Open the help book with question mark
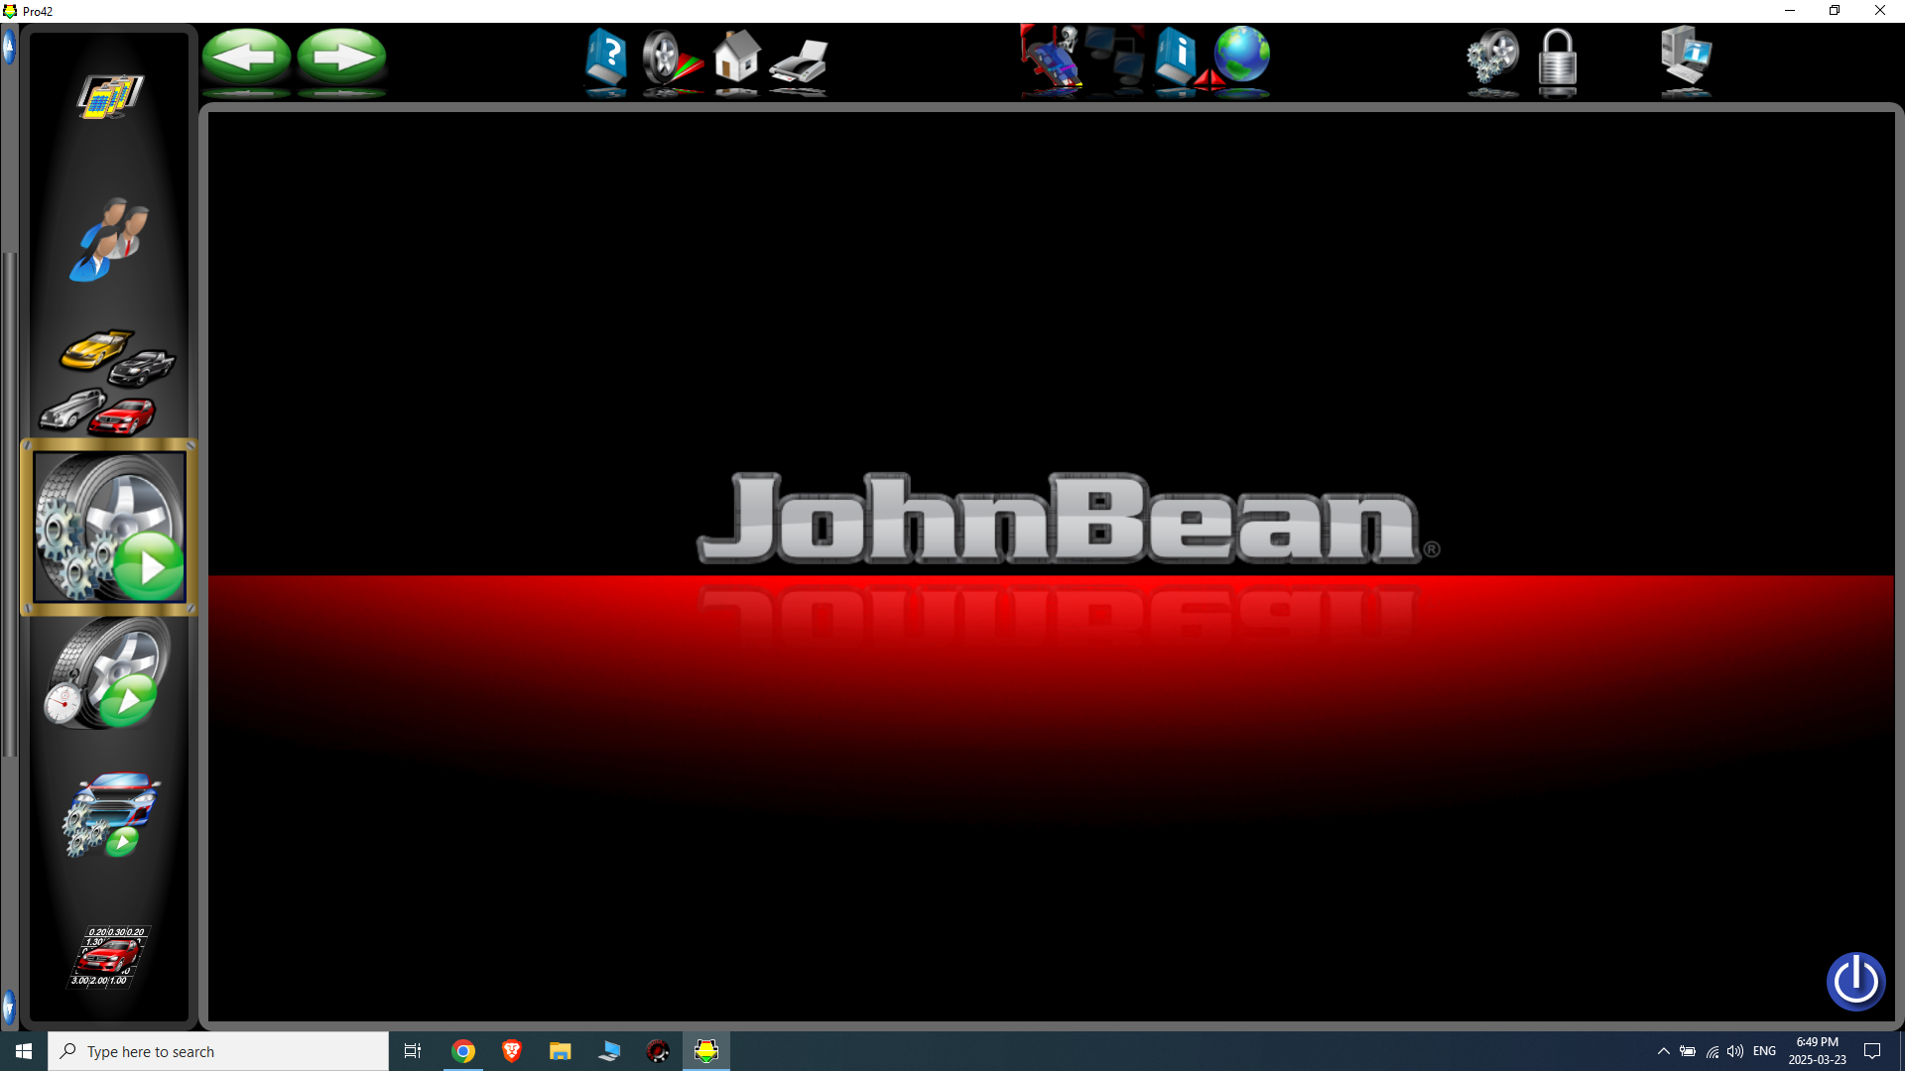1905x1071 pixels. click(x=605, y=58)
